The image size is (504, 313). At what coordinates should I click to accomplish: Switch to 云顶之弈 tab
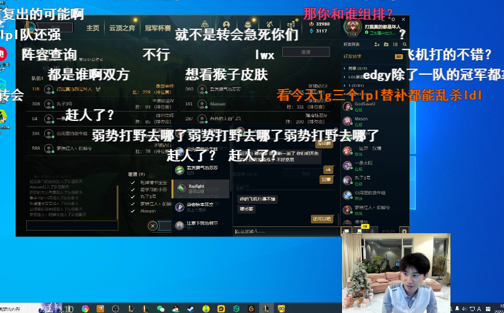pyautogui.click(x=122, y=28)
